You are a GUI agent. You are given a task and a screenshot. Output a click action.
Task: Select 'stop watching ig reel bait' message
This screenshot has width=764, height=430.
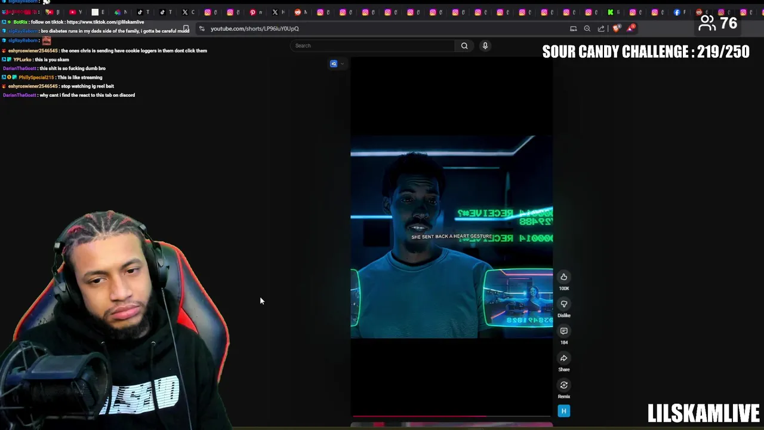88,87
